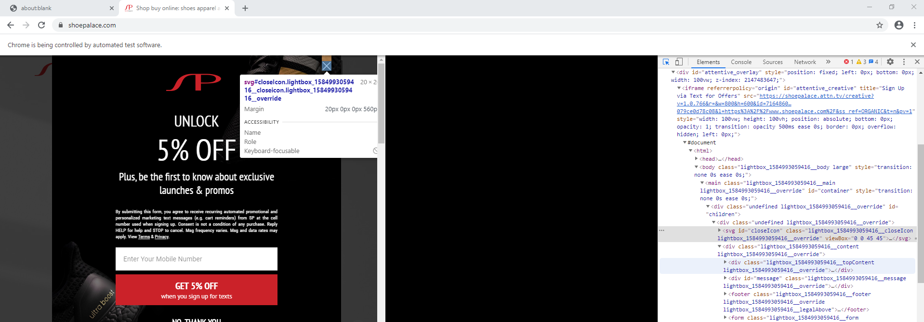Expand the footer lightbox node

point(725,294)
